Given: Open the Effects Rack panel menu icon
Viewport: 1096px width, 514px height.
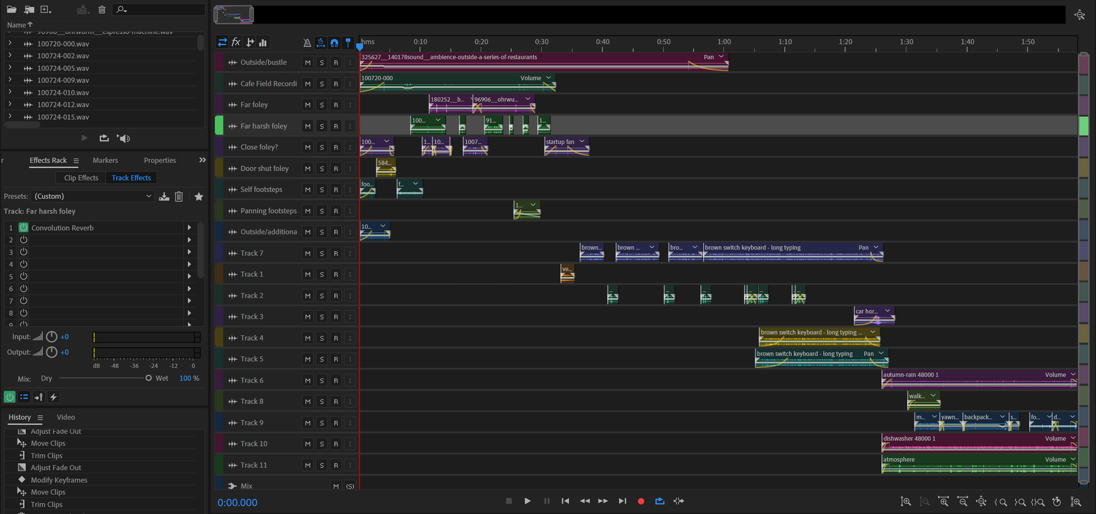Looking at the screenshot, I should pyautogui.click(x=76, y=161).
